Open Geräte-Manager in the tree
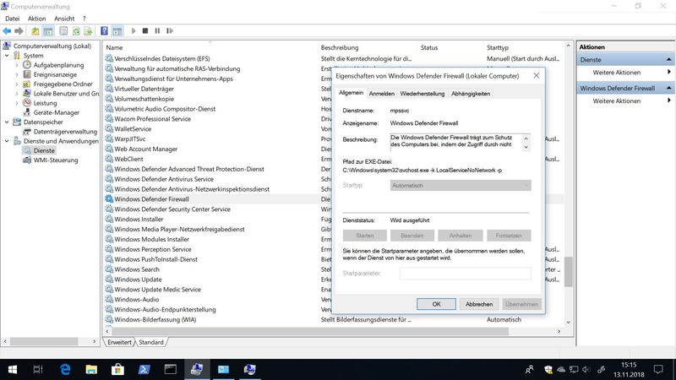676x380 pixels. (57, 112)
